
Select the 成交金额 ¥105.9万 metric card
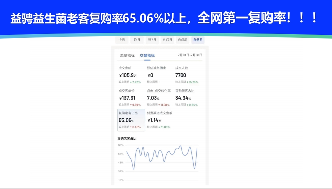pyautogui.click(x=130, y=75)
